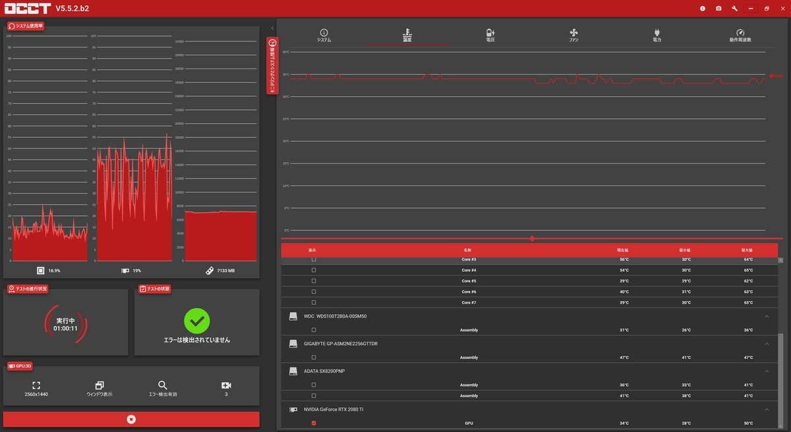Enable graph display for Core #6
Screen dimensions: 791x432
point(313,291)
